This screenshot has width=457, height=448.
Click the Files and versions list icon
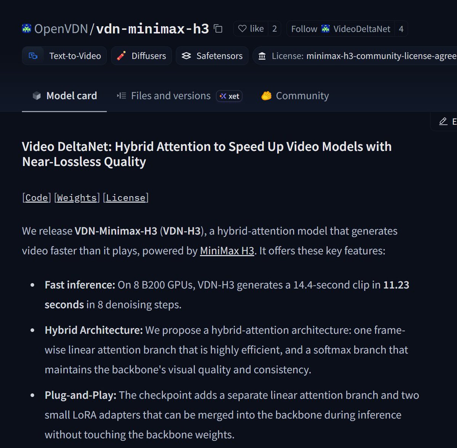121,96
